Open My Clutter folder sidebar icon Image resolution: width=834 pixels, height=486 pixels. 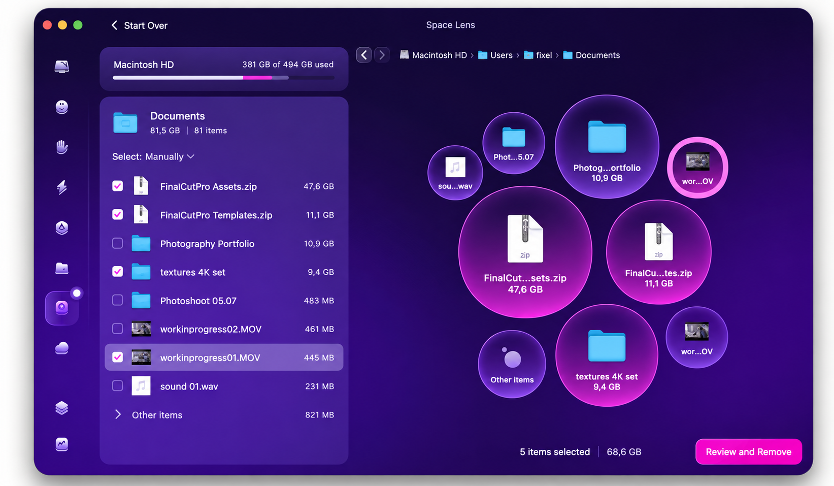click(62, 268)
